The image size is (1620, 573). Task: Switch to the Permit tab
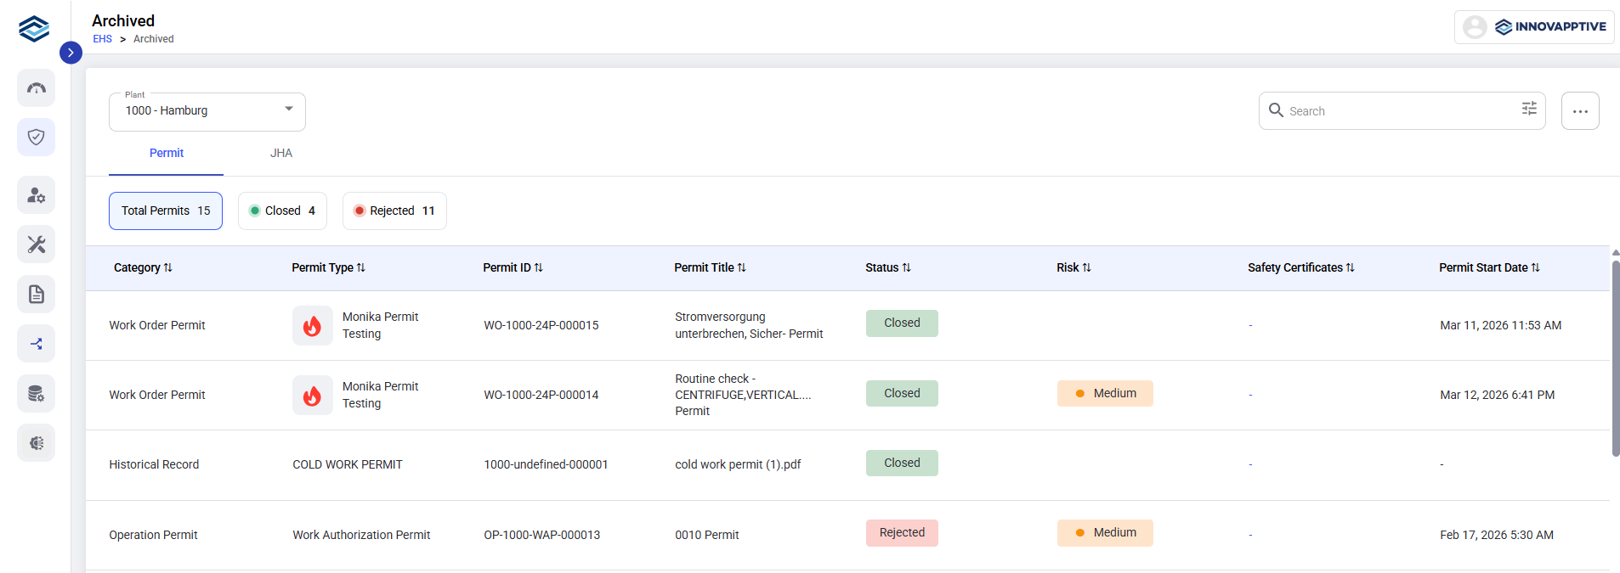point(167,154)
